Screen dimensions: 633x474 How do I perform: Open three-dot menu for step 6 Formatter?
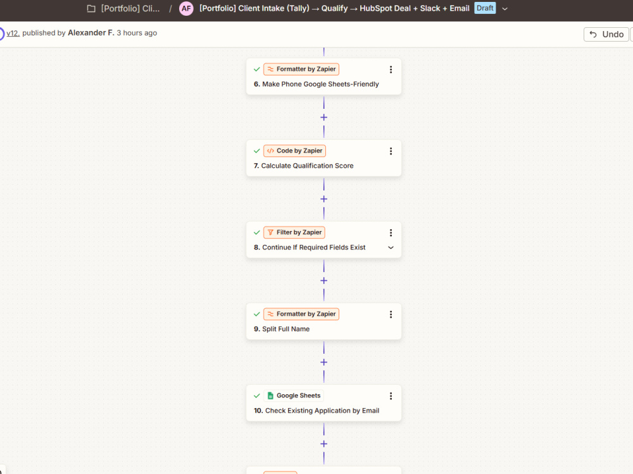pyautogui.click(x=391, y=70)
